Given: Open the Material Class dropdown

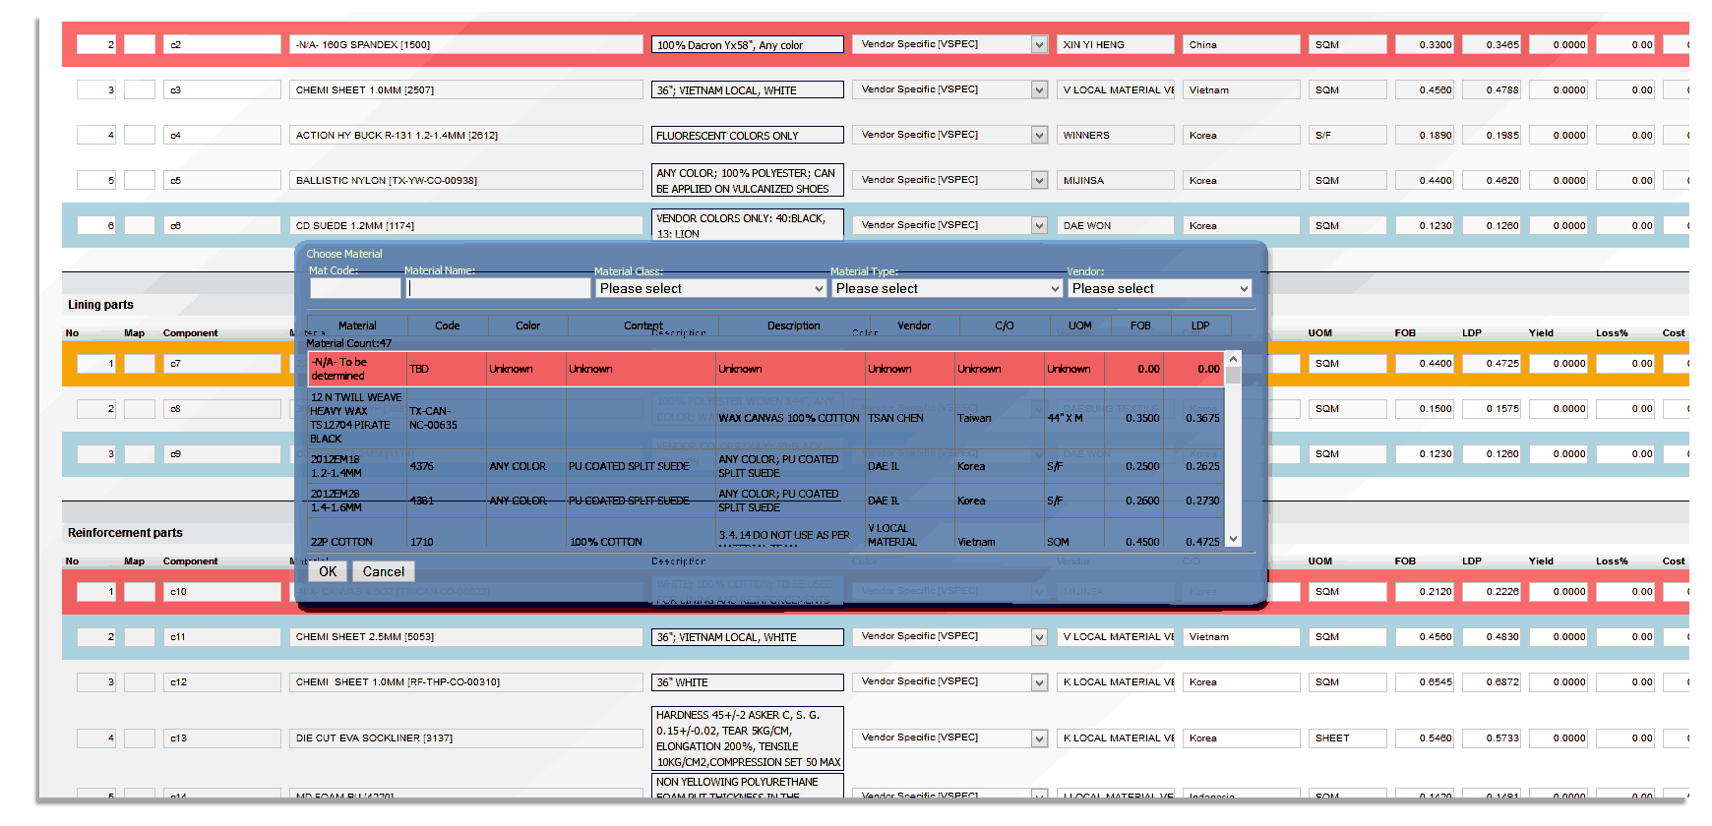Looking at the screenshot, I should (711, 288).
